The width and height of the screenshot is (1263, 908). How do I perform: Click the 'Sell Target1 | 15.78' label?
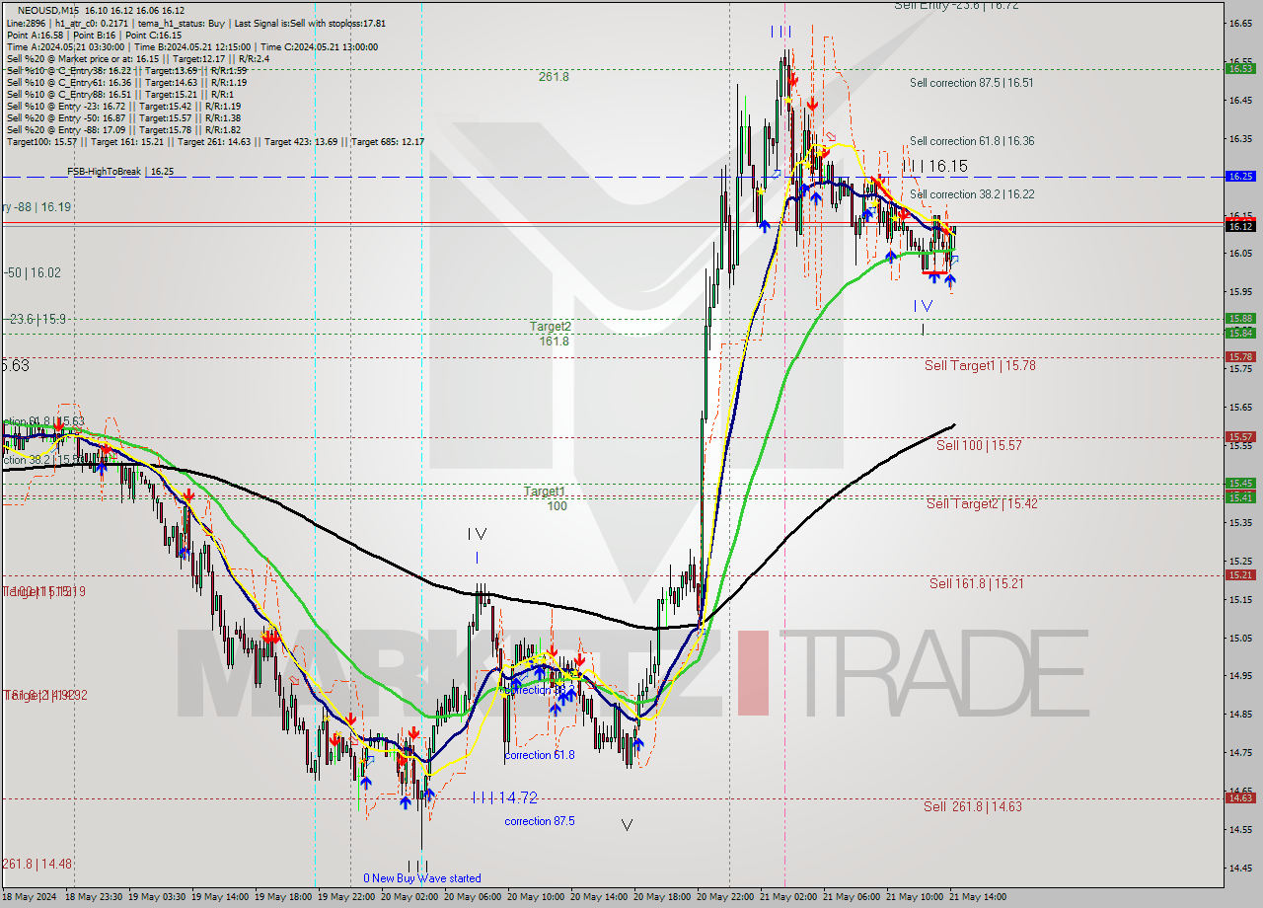(980, 366)
